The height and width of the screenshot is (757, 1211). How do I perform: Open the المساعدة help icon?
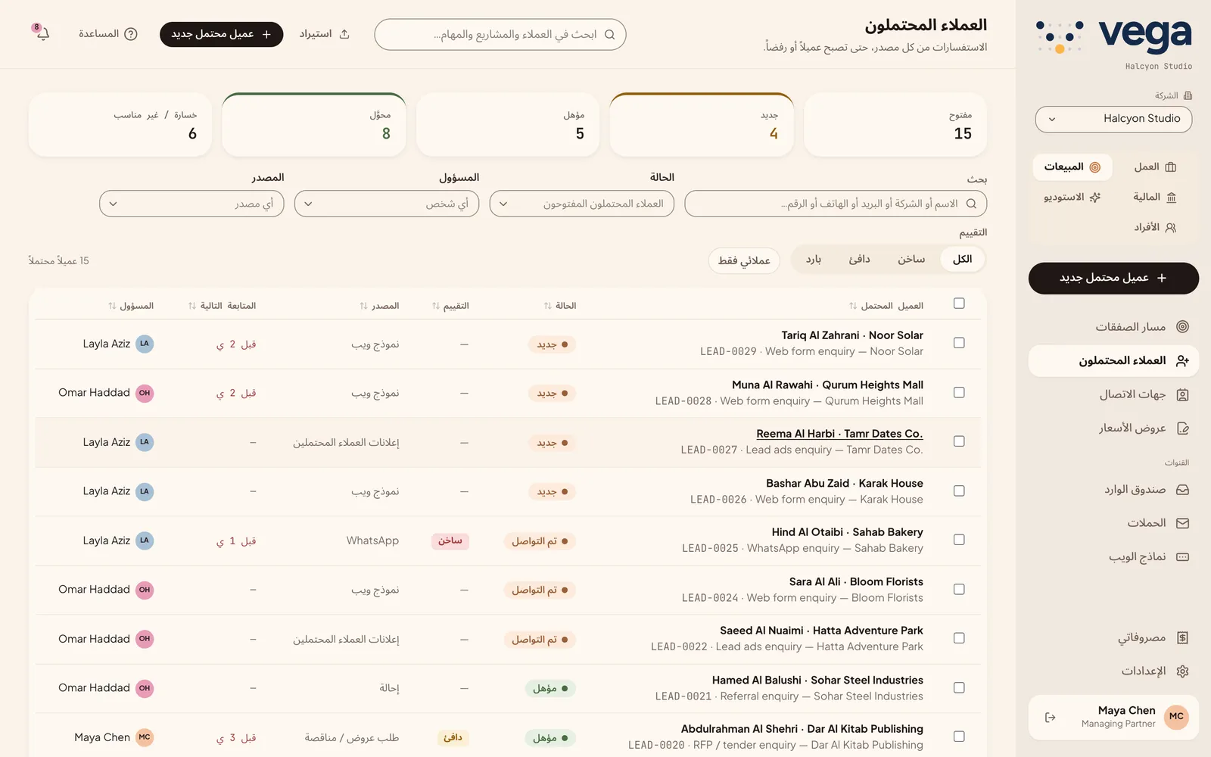(x=131, y=34)
